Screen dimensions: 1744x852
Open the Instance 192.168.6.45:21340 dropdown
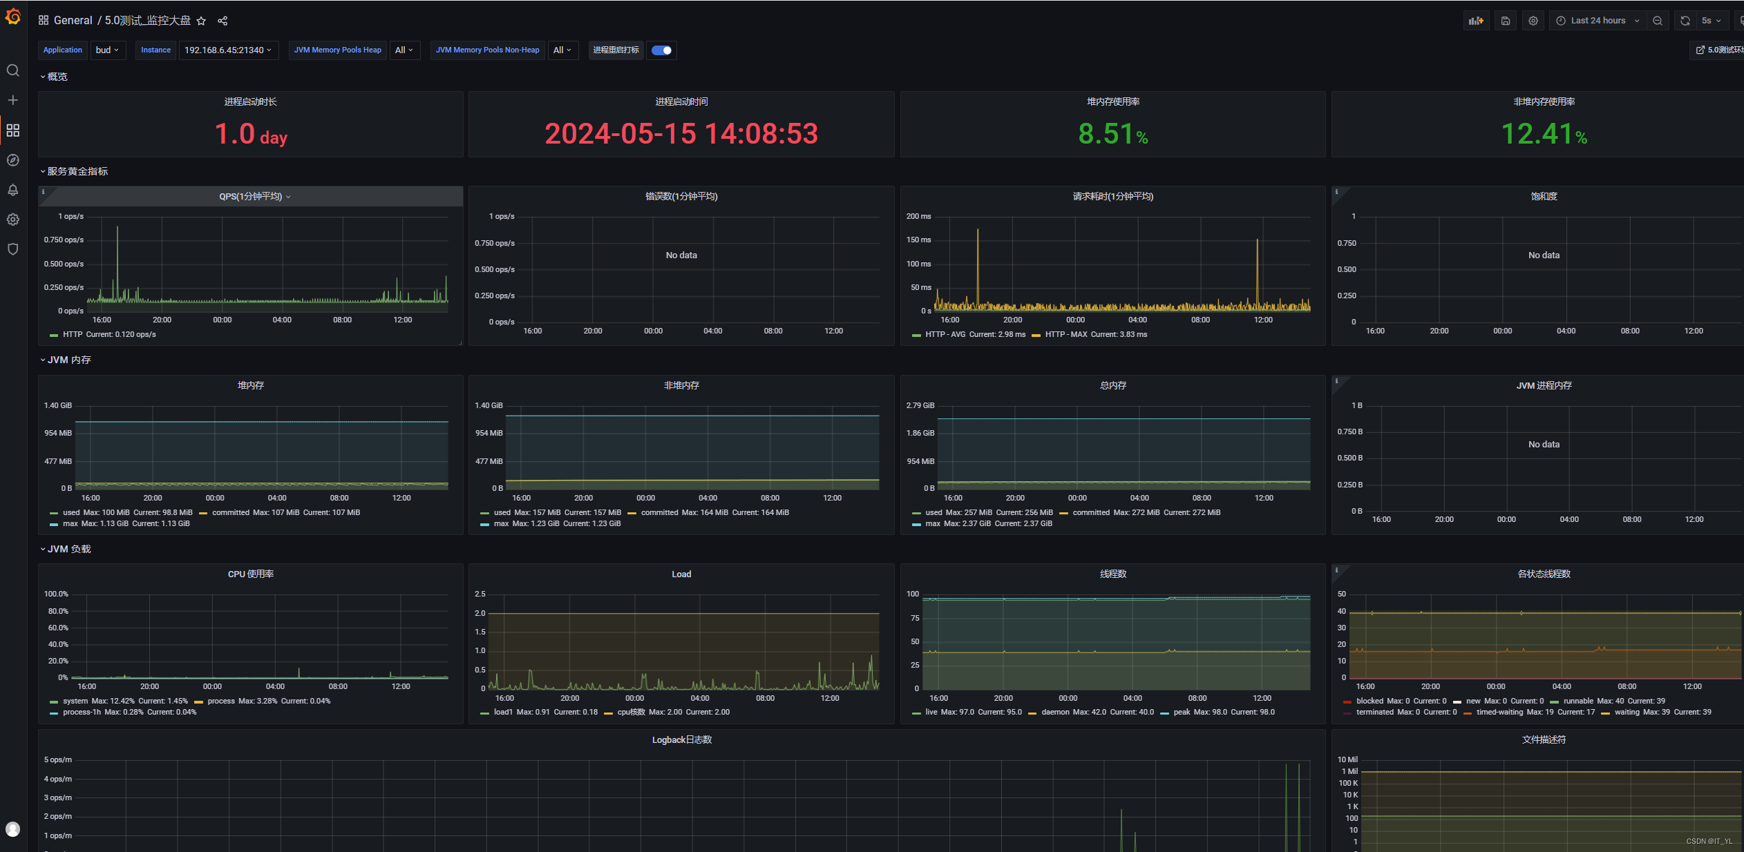point(228,50)
